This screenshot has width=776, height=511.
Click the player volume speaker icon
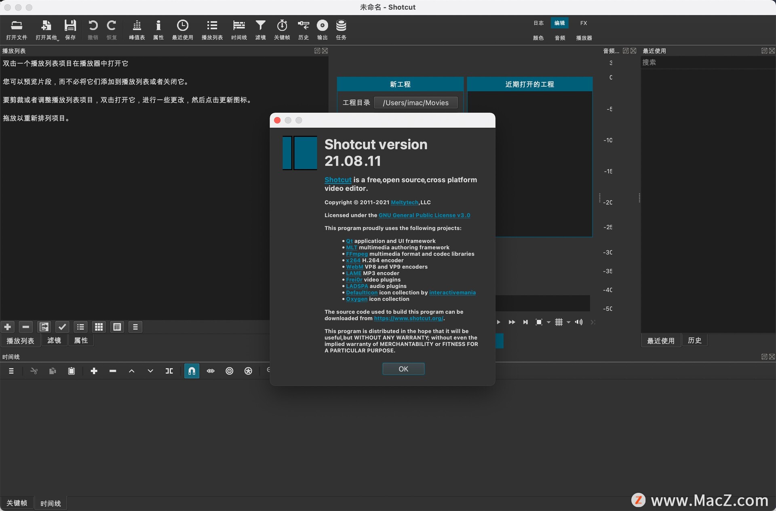(579, 322)
